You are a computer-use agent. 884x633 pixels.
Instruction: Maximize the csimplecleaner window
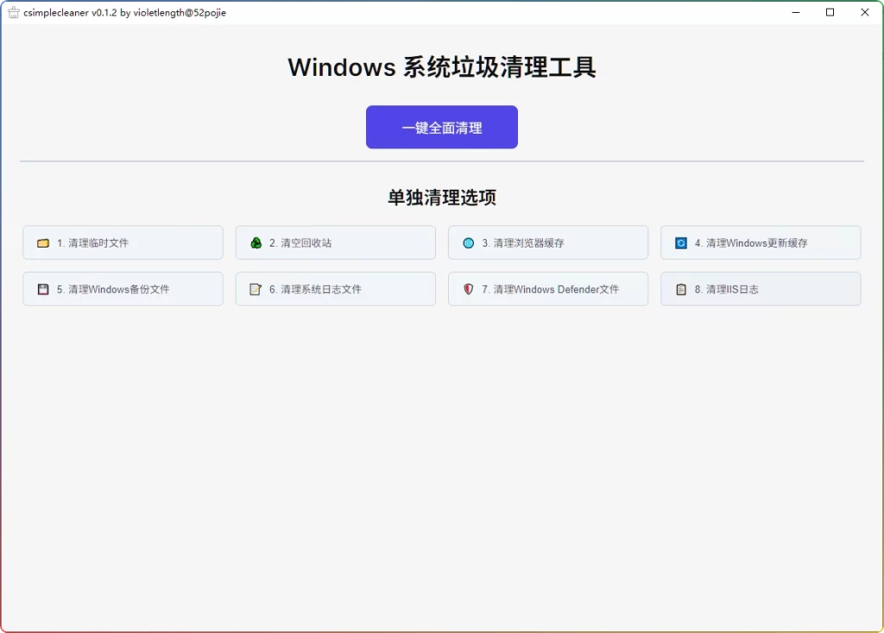[x=830, y=12]
